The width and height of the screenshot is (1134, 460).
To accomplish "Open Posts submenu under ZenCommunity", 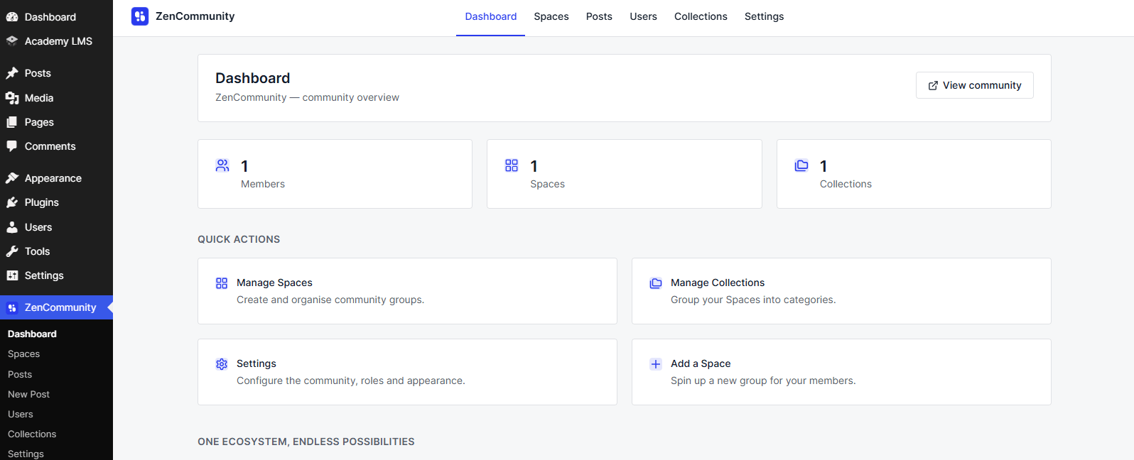I will [x=20, y=374].
